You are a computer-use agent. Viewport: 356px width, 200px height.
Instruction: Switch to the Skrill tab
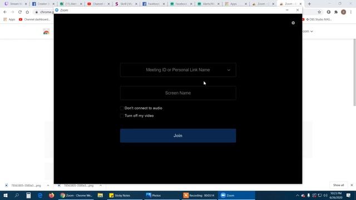click(x=126, y=4)
